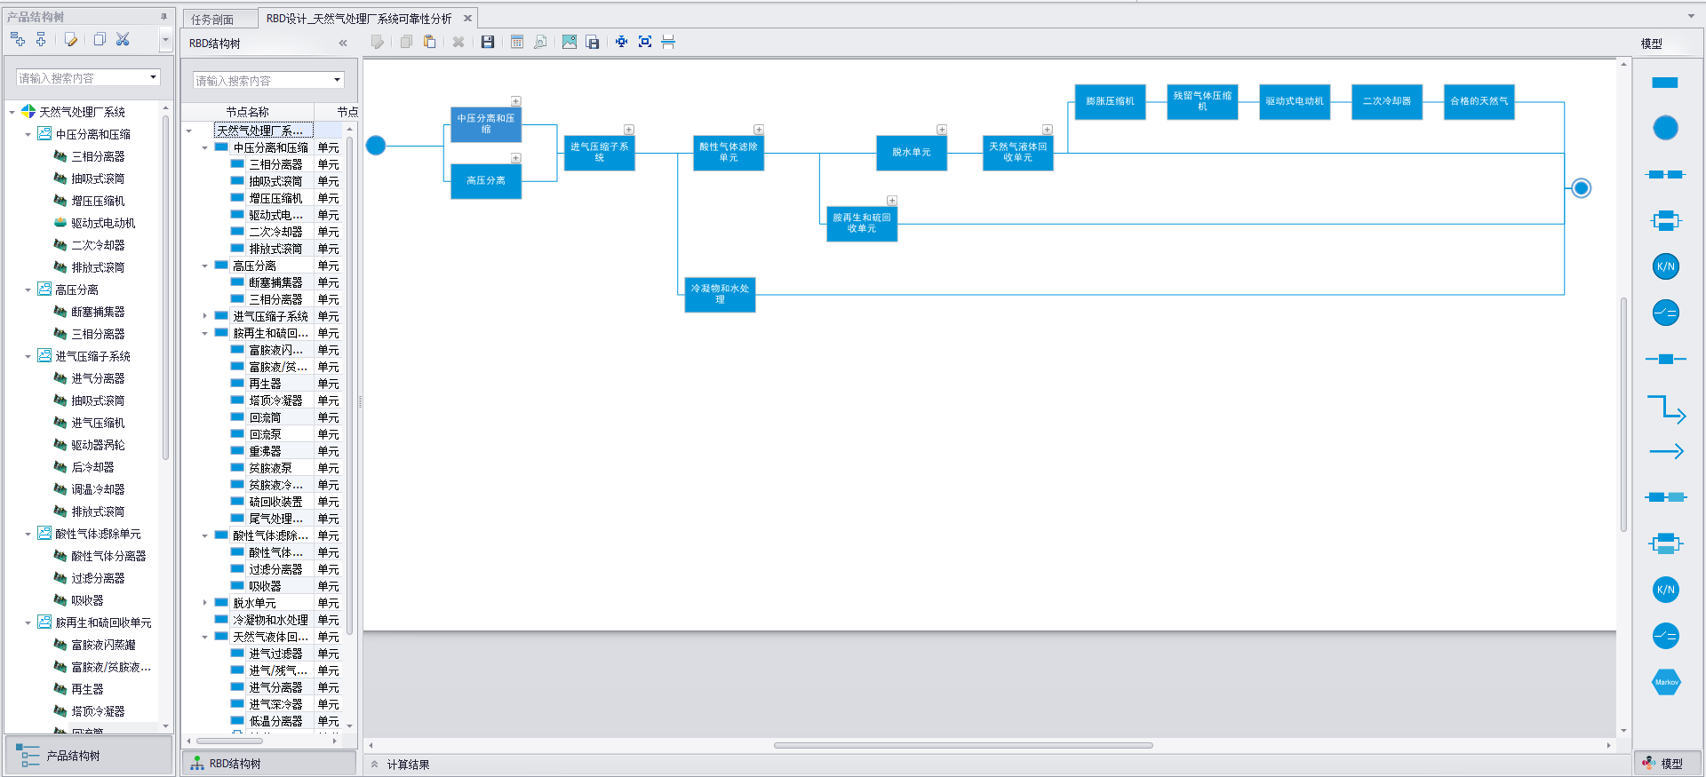Screen dimensions: 1706x777
Task: Click the gray delete X icon in RBD toolbar
Action: pyautogui.click(x=458, y=42)
